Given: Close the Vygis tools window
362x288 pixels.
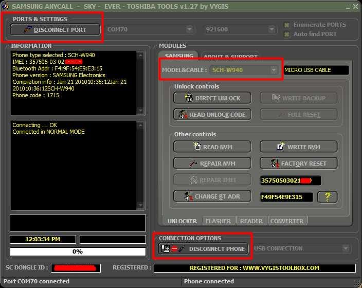Looking at the screenshot, I should 355,7.
